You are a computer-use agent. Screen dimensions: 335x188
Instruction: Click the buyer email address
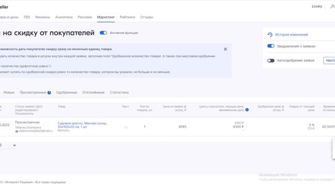click(x=36, y=131)
